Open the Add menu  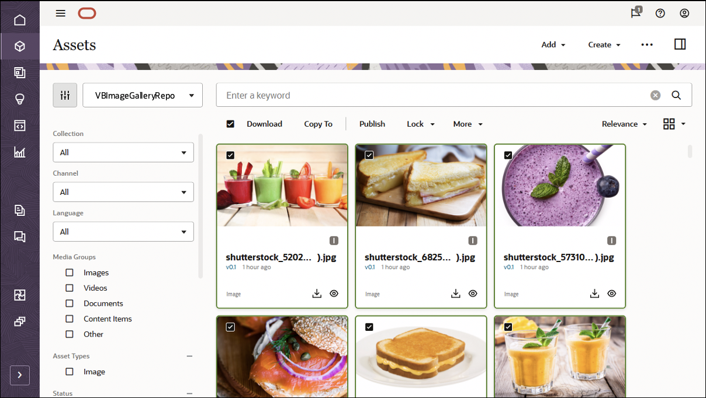coord(553,44)
